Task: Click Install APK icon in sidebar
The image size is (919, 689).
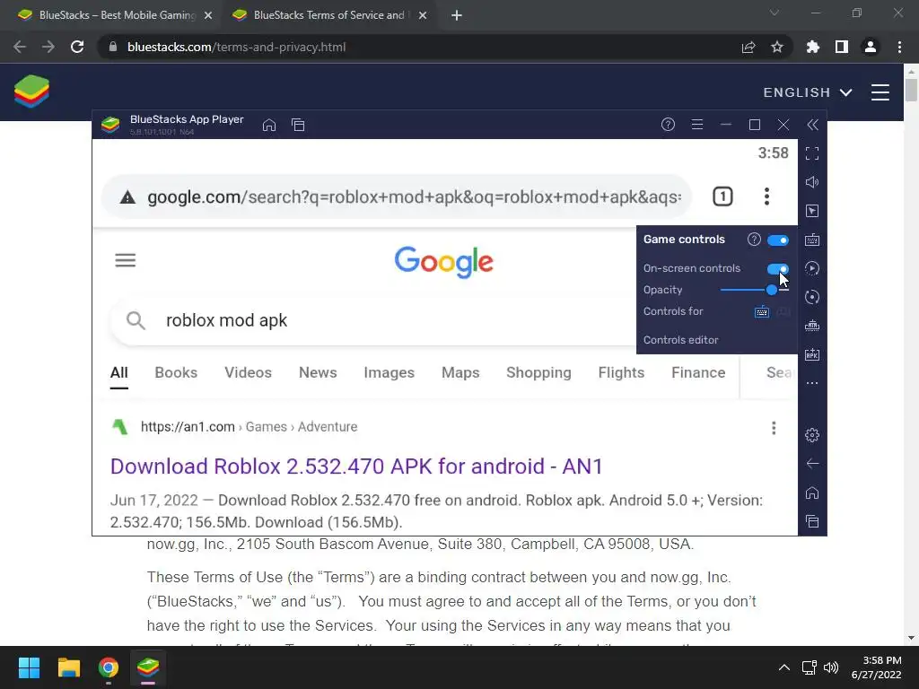Action: tap(811, 354)
